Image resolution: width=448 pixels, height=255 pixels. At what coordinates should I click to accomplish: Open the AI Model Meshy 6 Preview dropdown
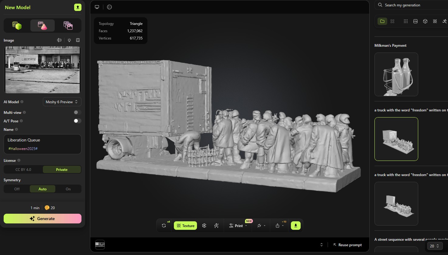[62, 102]
